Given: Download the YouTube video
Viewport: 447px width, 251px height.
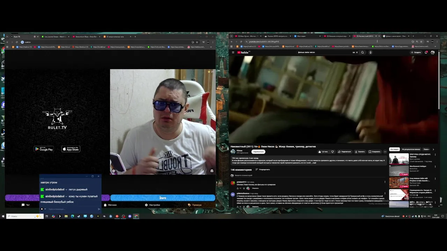Looking at the screenshot, I should pos(360,152).
